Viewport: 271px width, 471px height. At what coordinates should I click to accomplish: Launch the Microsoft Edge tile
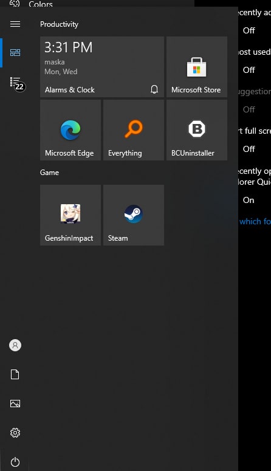tap(70, 130)
